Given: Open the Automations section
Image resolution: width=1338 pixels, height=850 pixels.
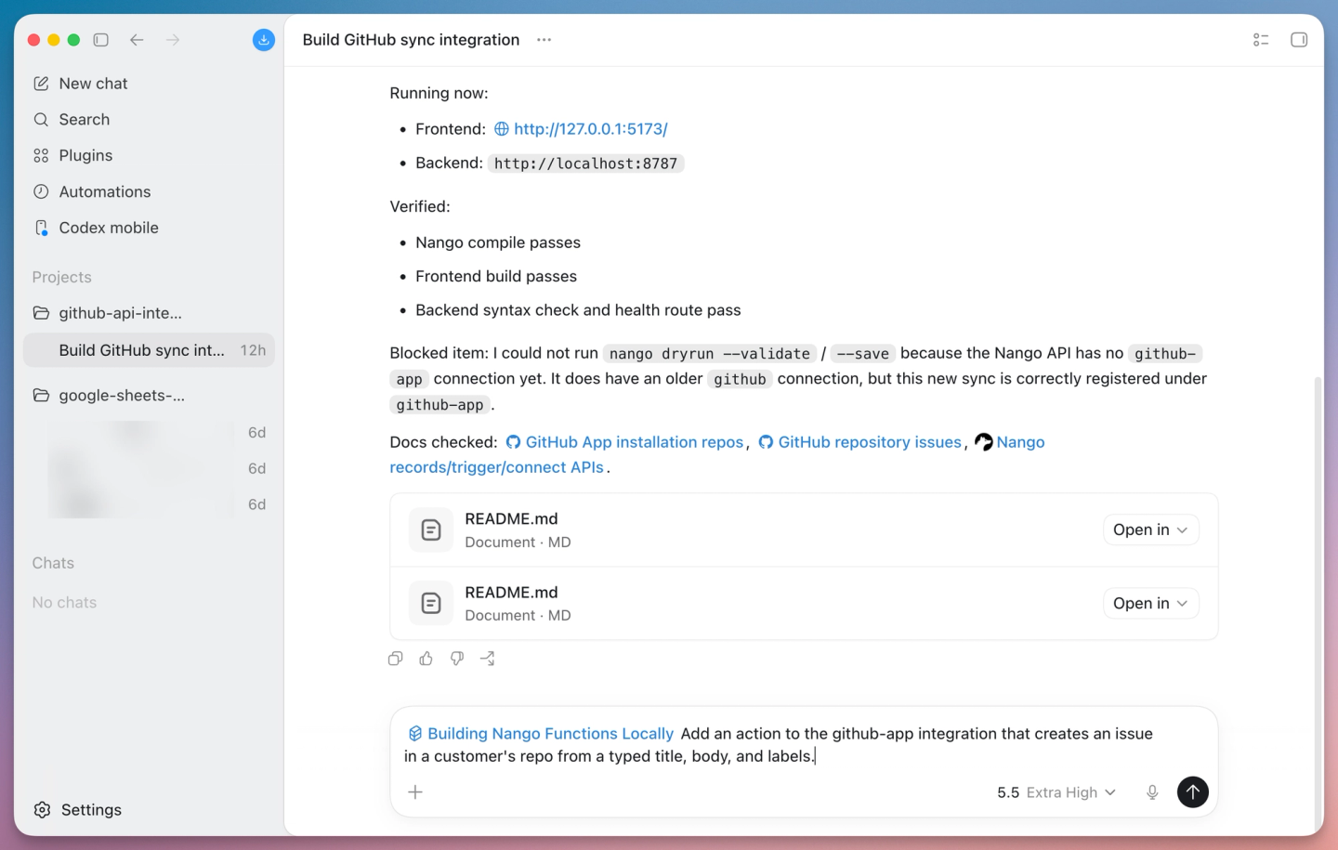Looking at the screenshot, I should pyautogui.click(x=149, y=191).
